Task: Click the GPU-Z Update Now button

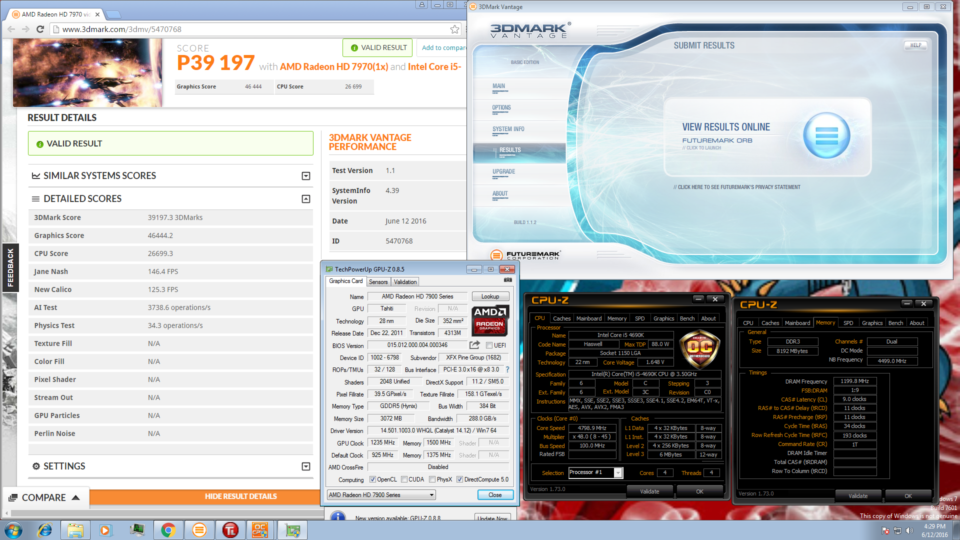Action: point(492,518)
